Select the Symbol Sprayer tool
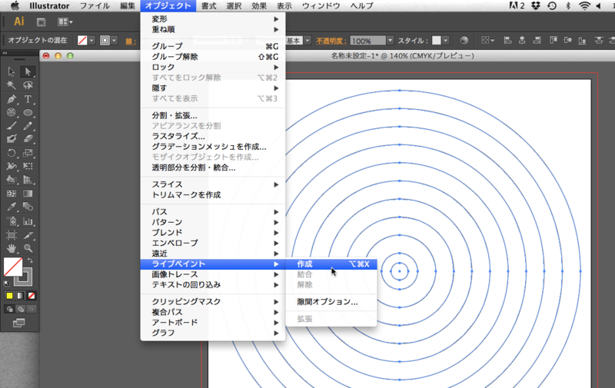Screen dimensions: 615x388 pos(12,221)
